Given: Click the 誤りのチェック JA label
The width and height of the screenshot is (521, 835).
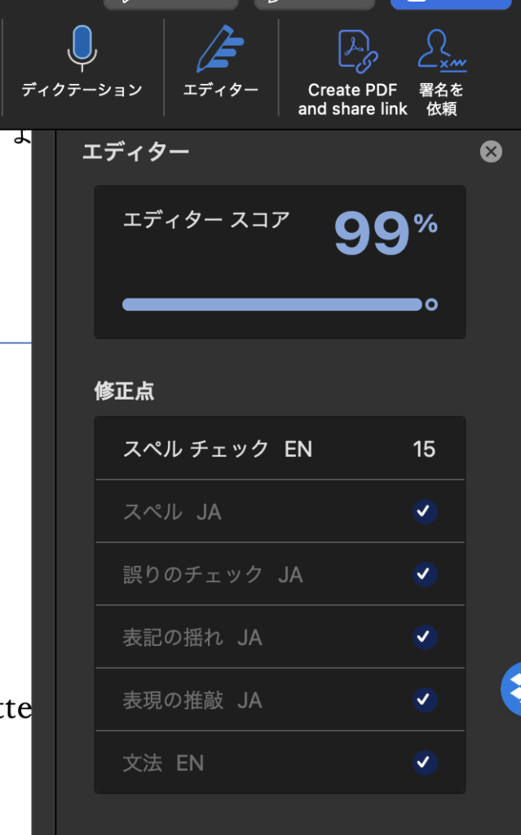Looking at the screenshot, I should (213, 575).
